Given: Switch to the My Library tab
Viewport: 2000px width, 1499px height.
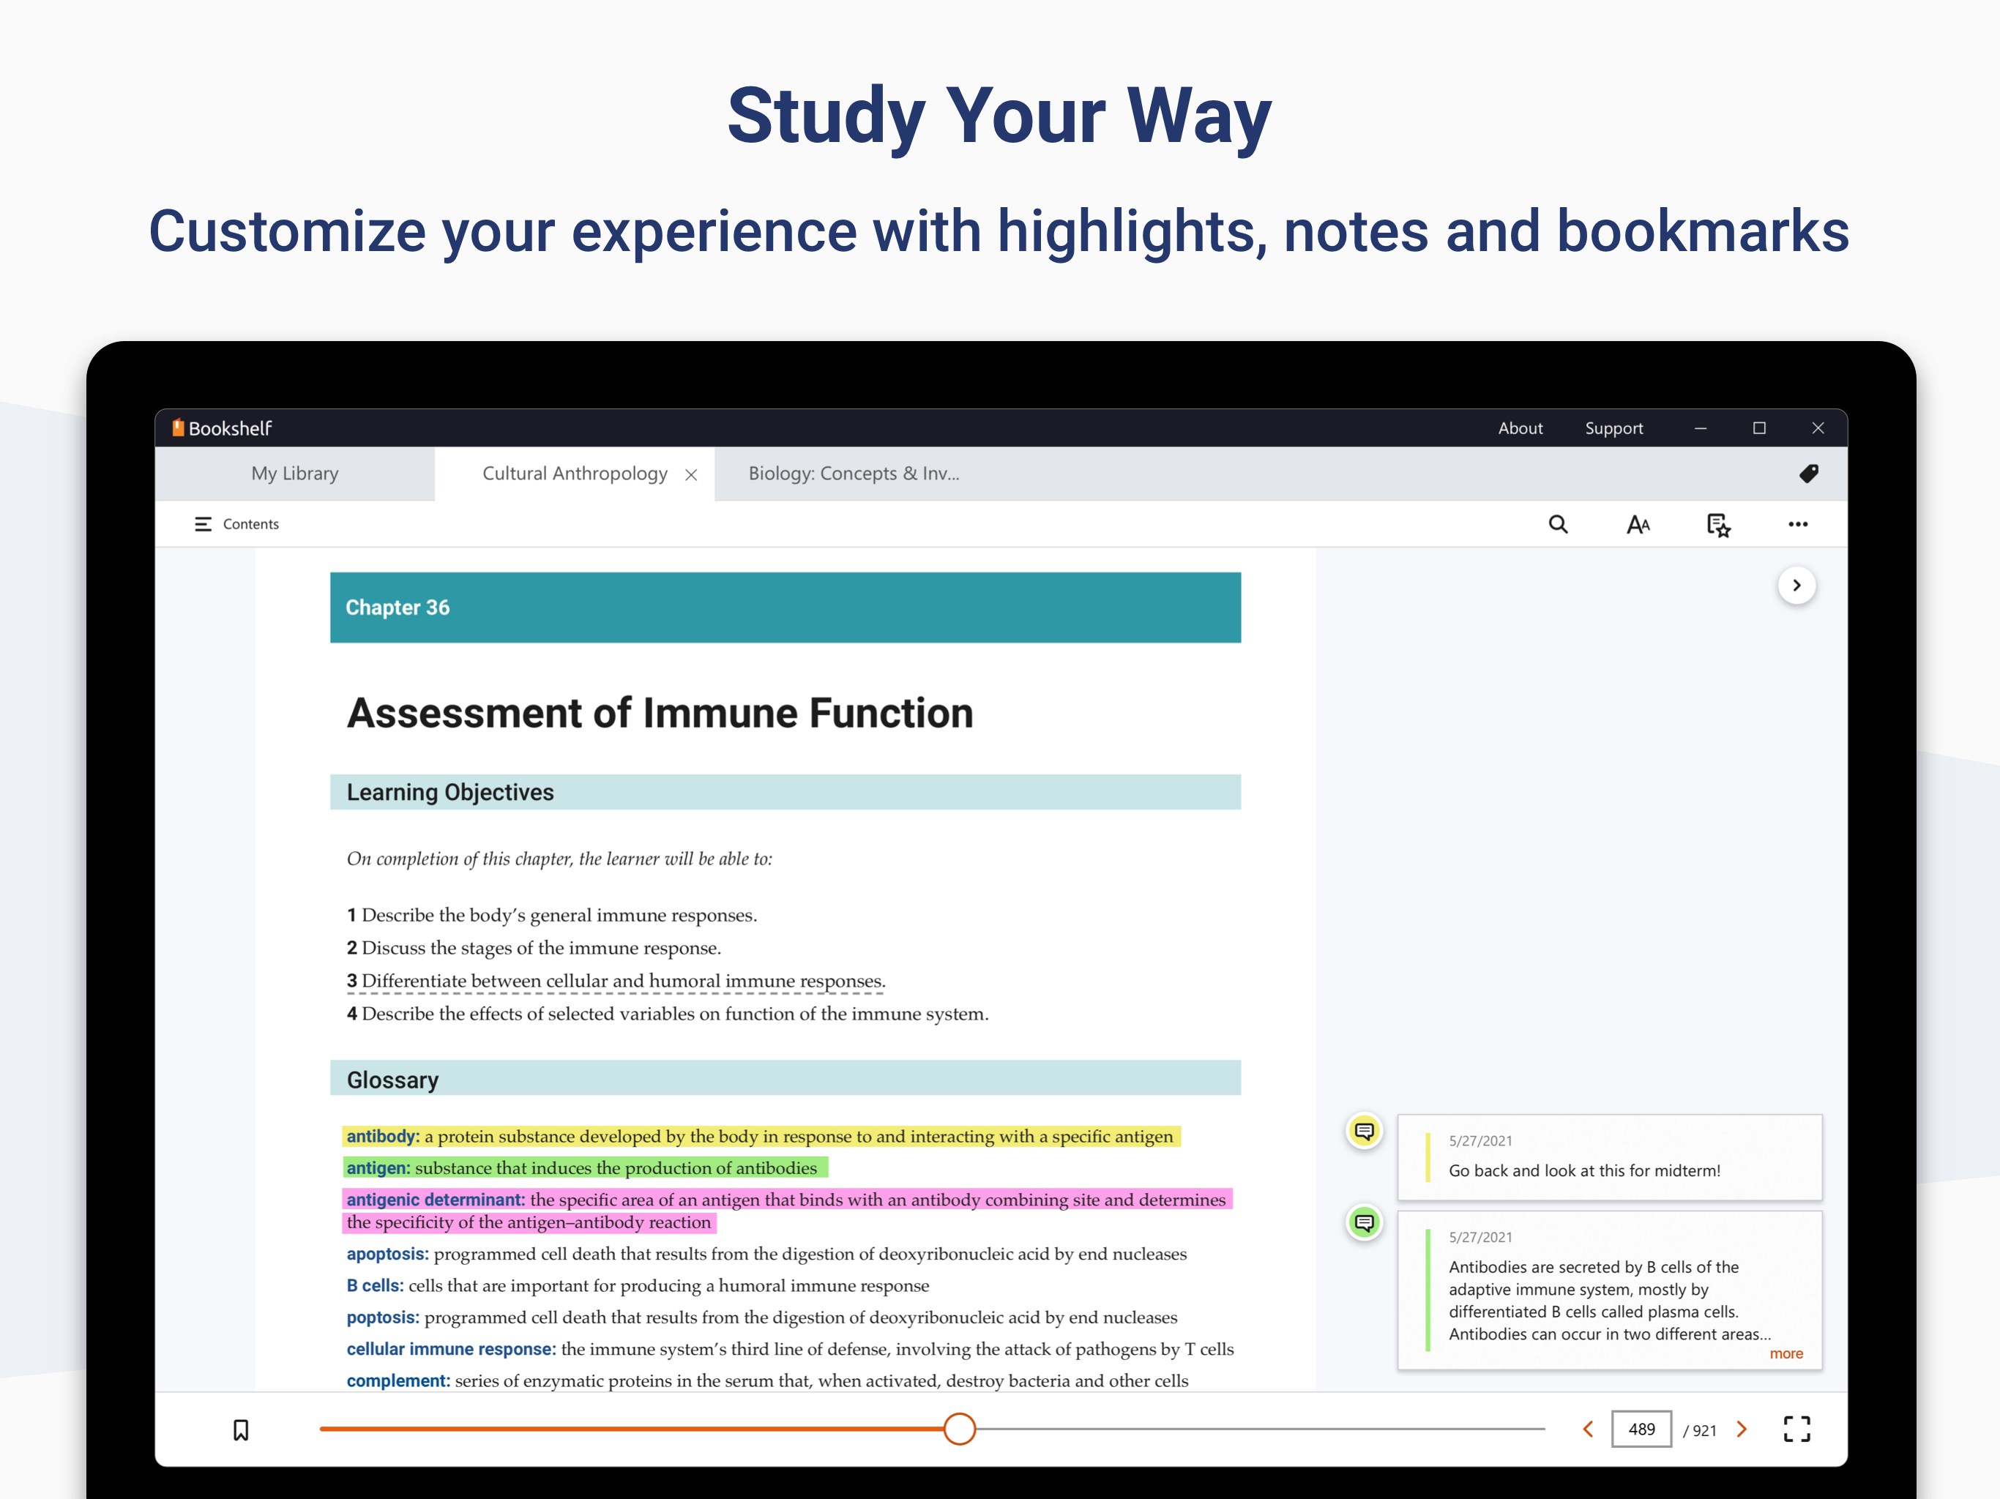Looking at the screenshot, I should (x=295, y=474).
